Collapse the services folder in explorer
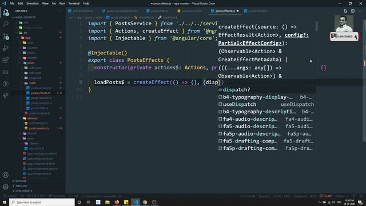 (33, 118)
